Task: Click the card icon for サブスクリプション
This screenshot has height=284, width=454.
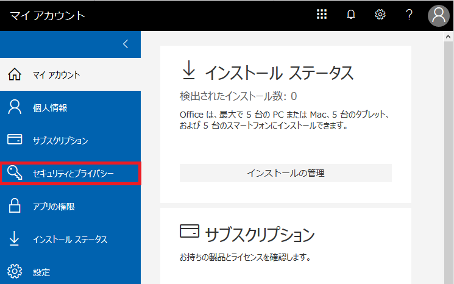Action: [x=15, y=140]
